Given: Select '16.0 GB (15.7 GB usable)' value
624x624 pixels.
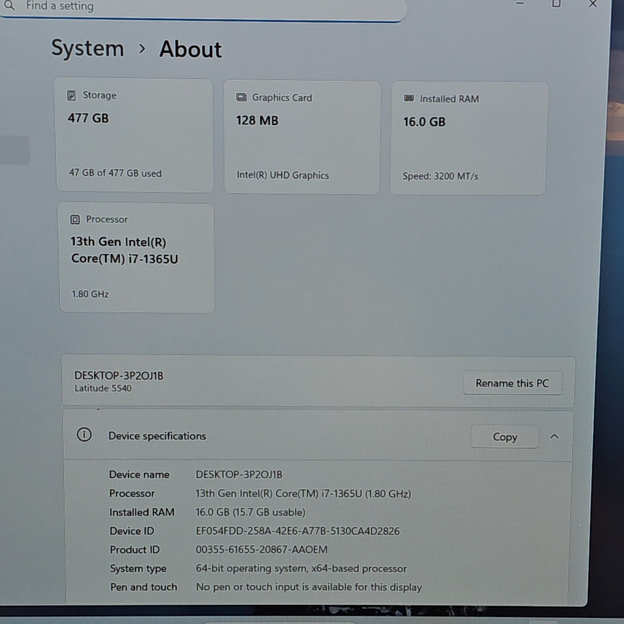Looking at the screenshot, I should (x=251, y=512).
